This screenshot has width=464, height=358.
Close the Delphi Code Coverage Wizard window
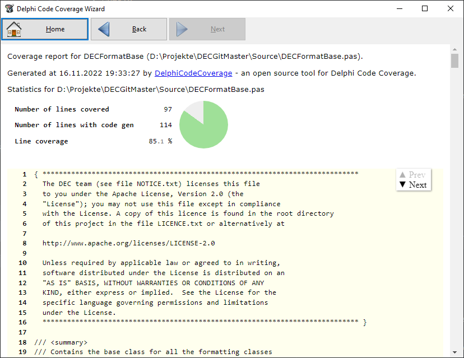click(451, 8)
